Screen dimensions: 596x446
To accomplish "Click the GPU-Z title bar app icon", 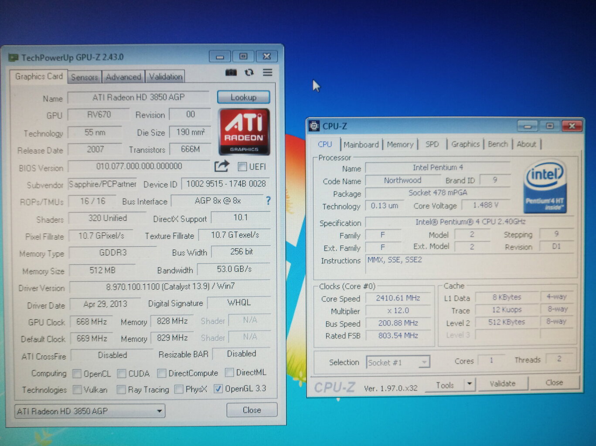I will [x=14, y=57].
